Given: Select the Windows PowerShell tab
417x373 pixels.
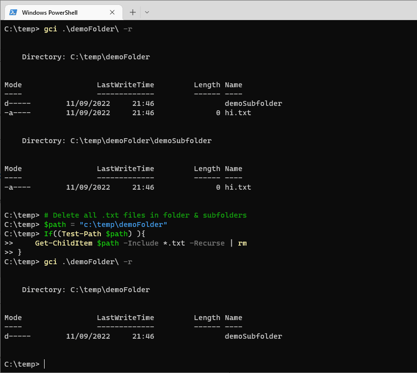Looking at the screenshot, I should coord(54,12).
